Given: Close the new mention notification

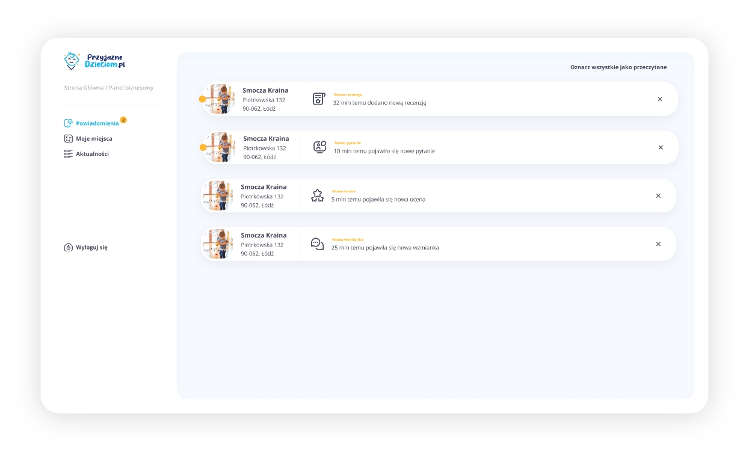Looking at the screenshot, I should [658, 244].
